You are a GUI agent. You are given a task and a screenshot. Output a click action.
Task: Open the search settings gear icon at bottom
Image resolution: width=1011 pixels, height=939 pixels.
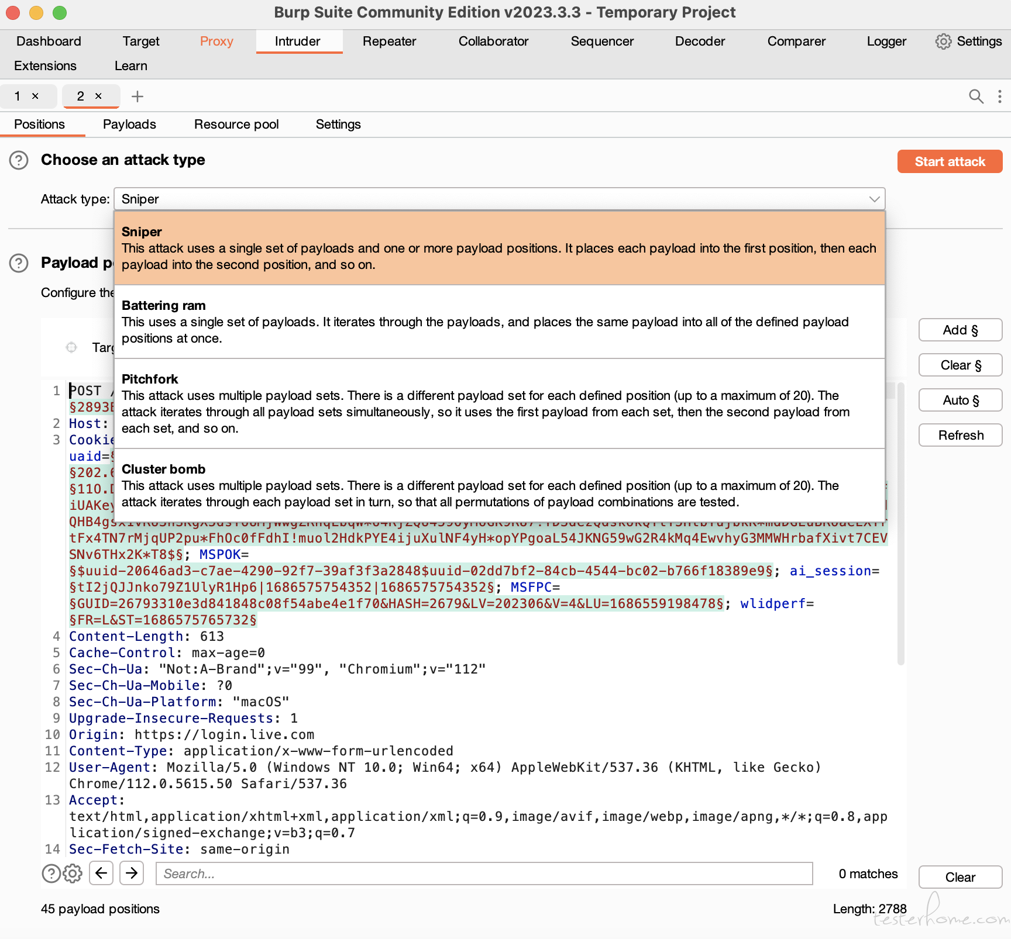pos(73,874)
